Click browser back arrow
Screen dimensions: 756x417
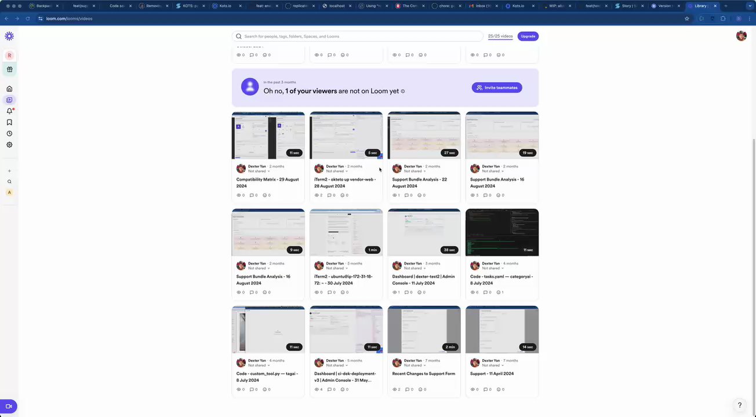[x=6, y=19]
